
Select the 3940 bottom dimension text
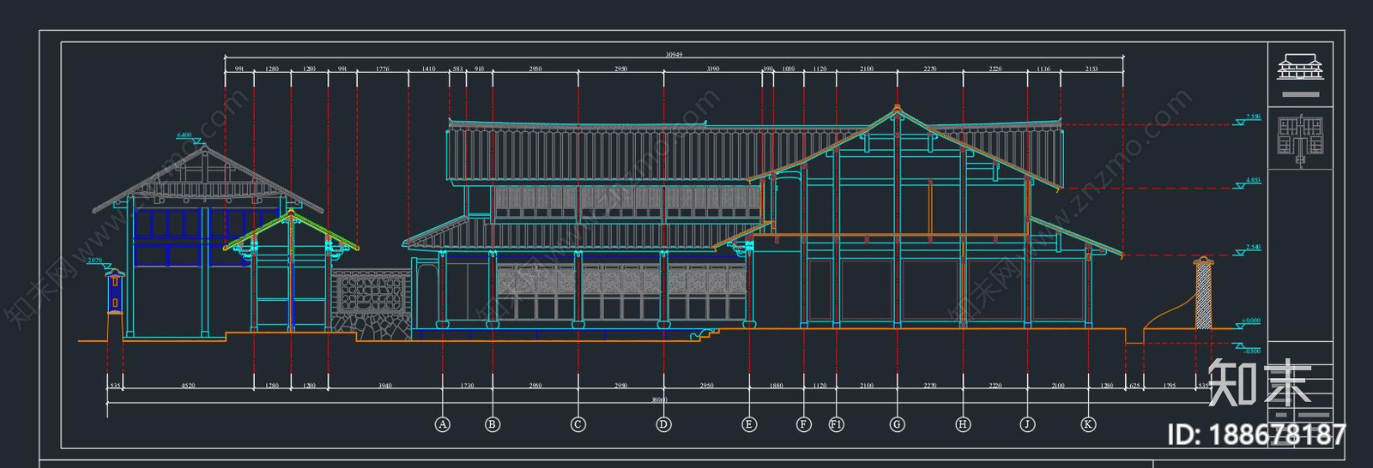tap(385, 386)
